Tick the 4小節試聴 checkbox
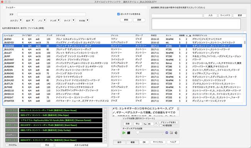251x148 pixels. point(161,125)
